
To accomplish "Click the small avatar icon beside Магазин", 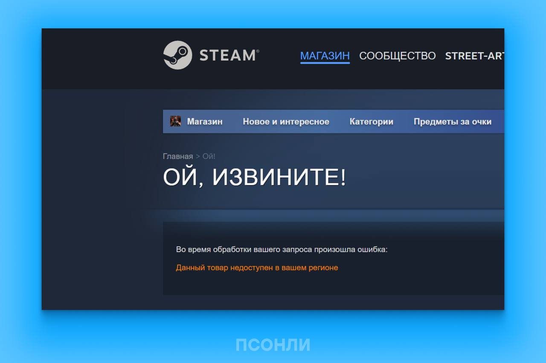I will click(175, 121).
